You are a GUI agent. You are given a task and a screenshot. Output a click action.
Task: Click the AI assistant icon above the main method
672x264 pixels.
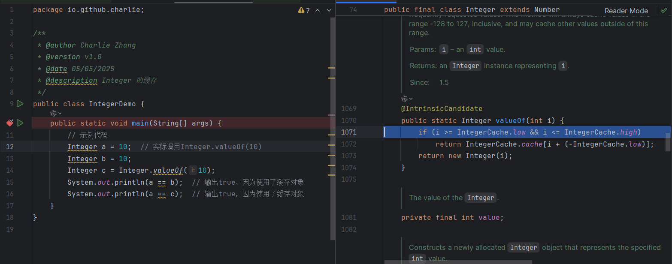(53, 113)
